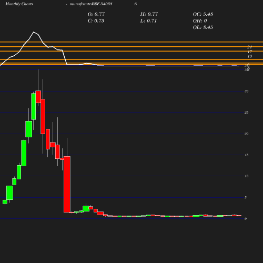
Task: Select the "L: 0.71" low value
Action: (x=148, y=21)
